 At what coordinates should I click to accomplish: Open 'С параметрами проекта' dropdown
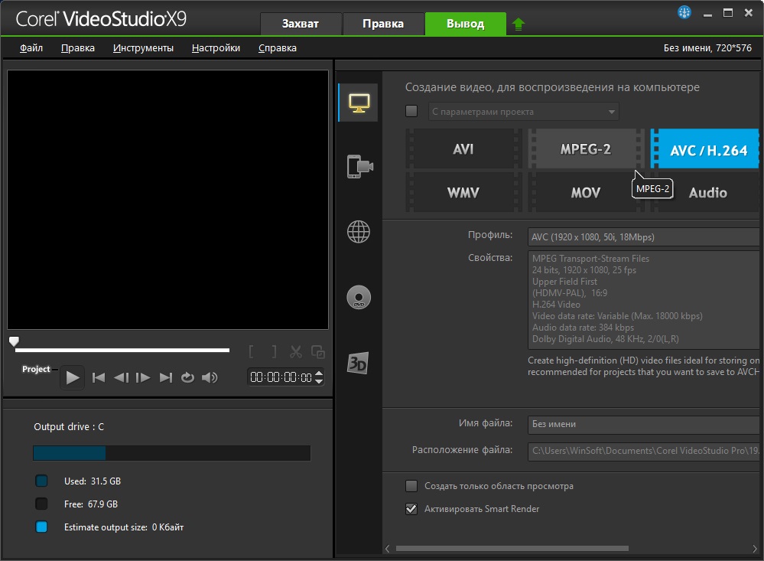click(524, 112)
